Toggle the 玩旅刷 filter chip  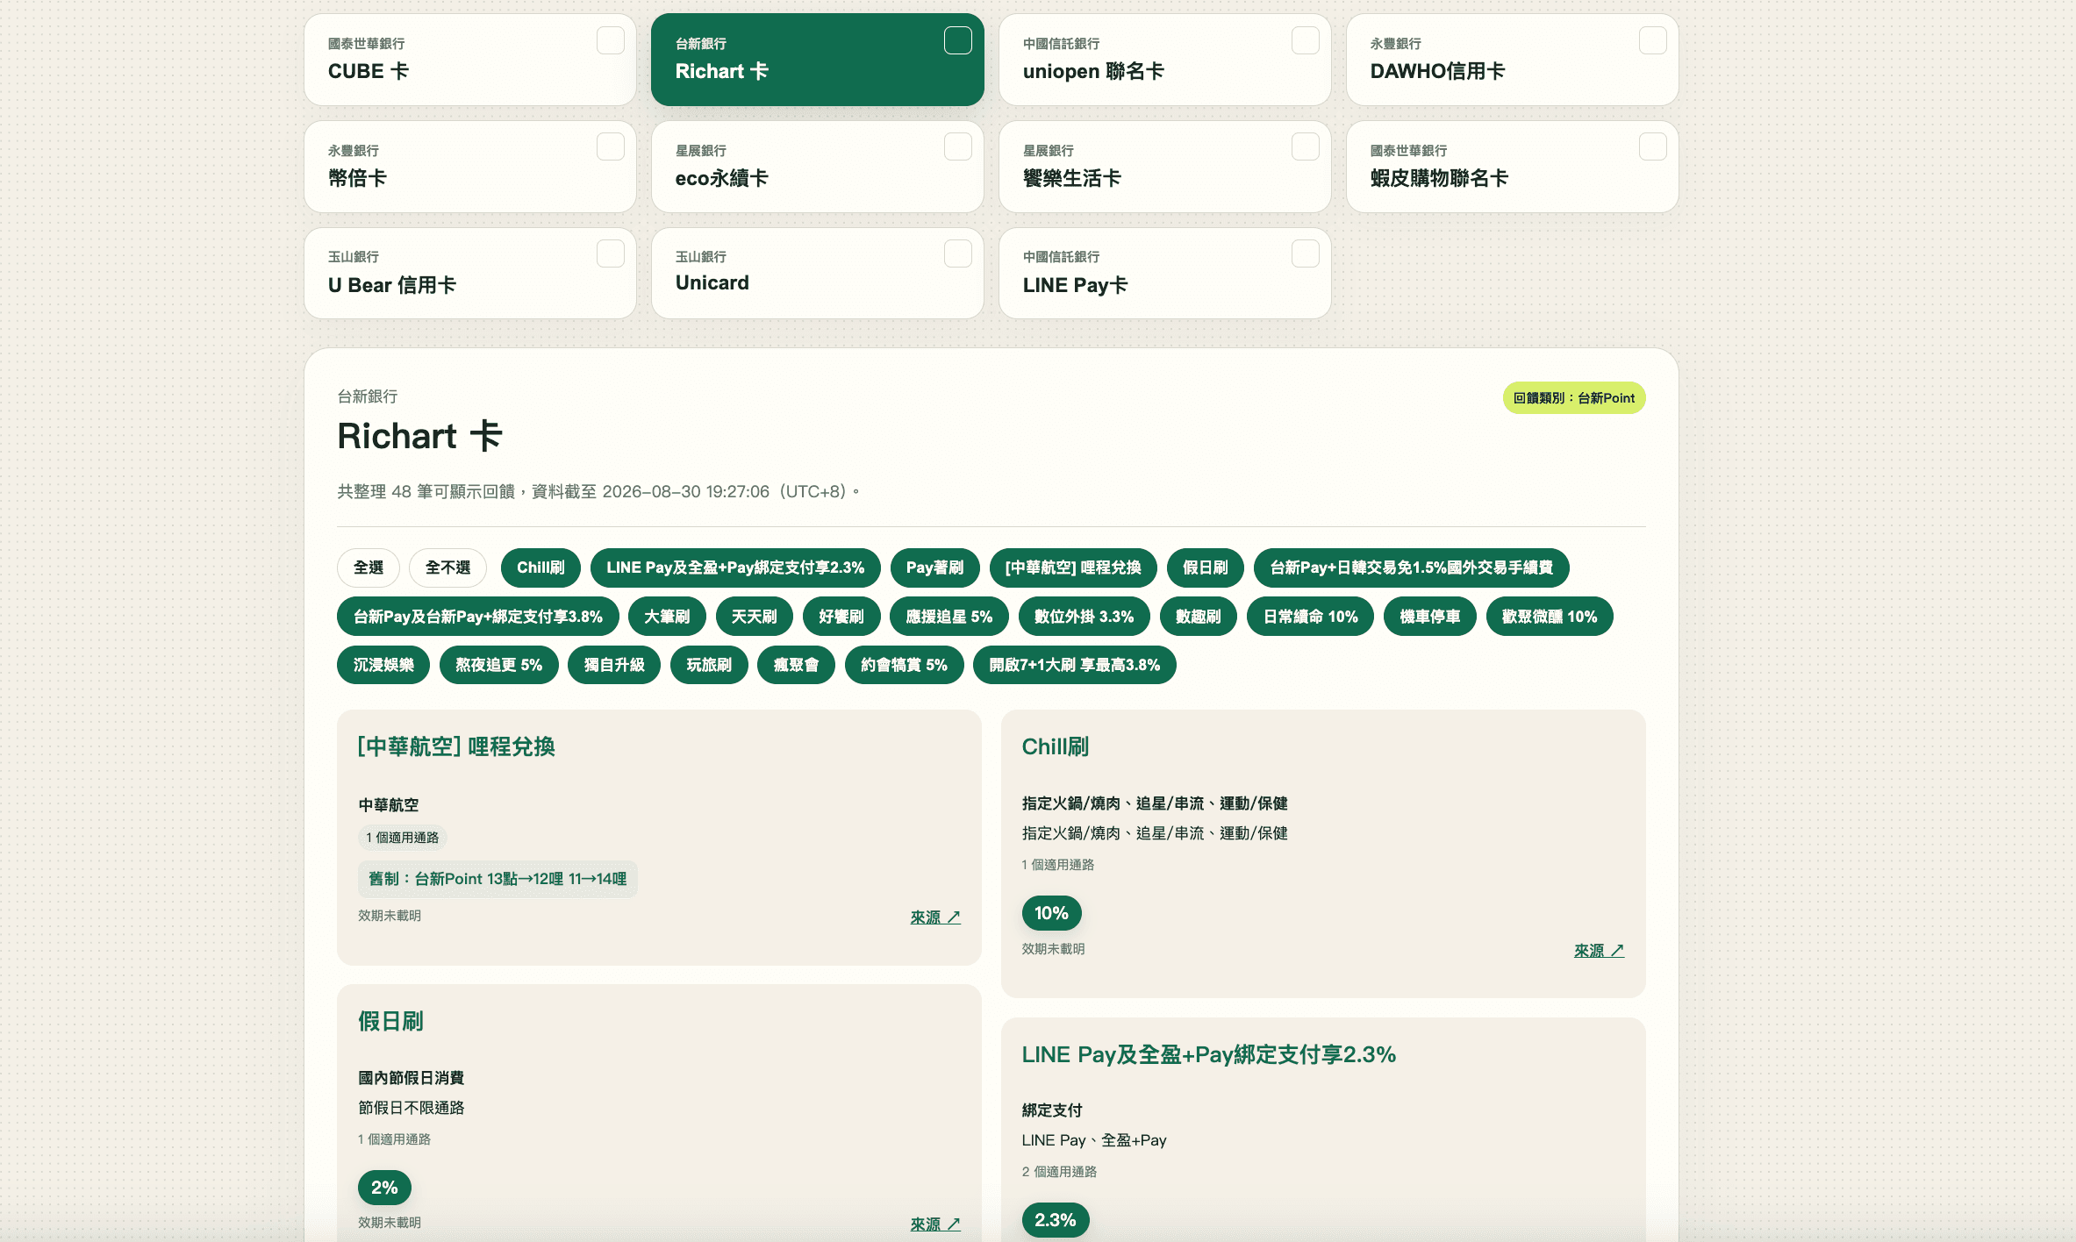point(709,665)
